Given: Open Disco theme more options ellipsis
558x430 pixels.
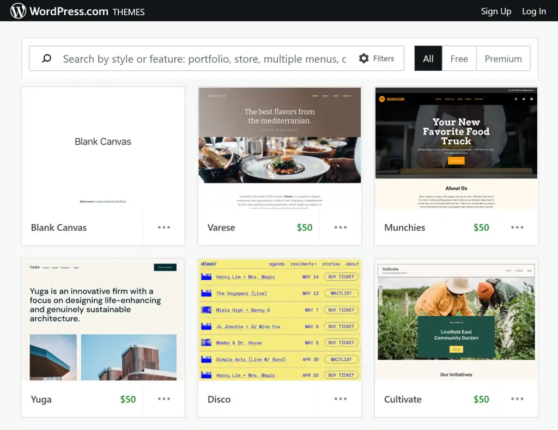Looking at the screenshot, I should tap(341, 399).
